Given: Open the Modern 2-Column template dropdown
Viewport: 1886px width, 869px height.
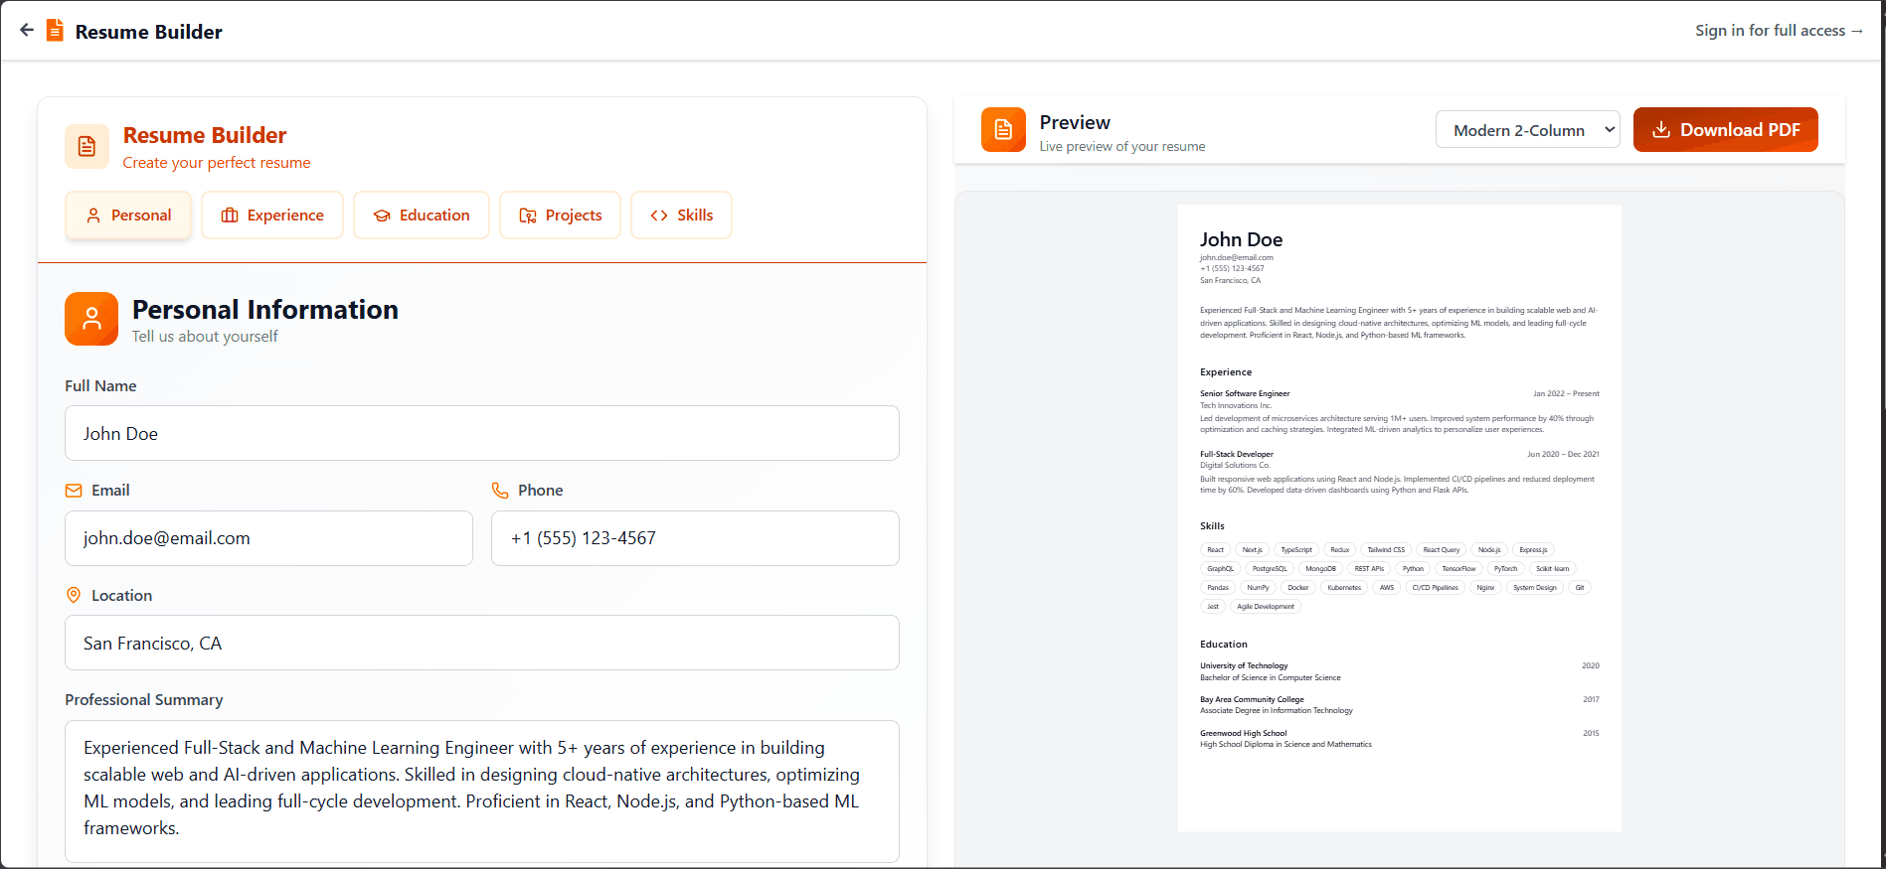Looking at the screenshot, I should pos(1528,130).
